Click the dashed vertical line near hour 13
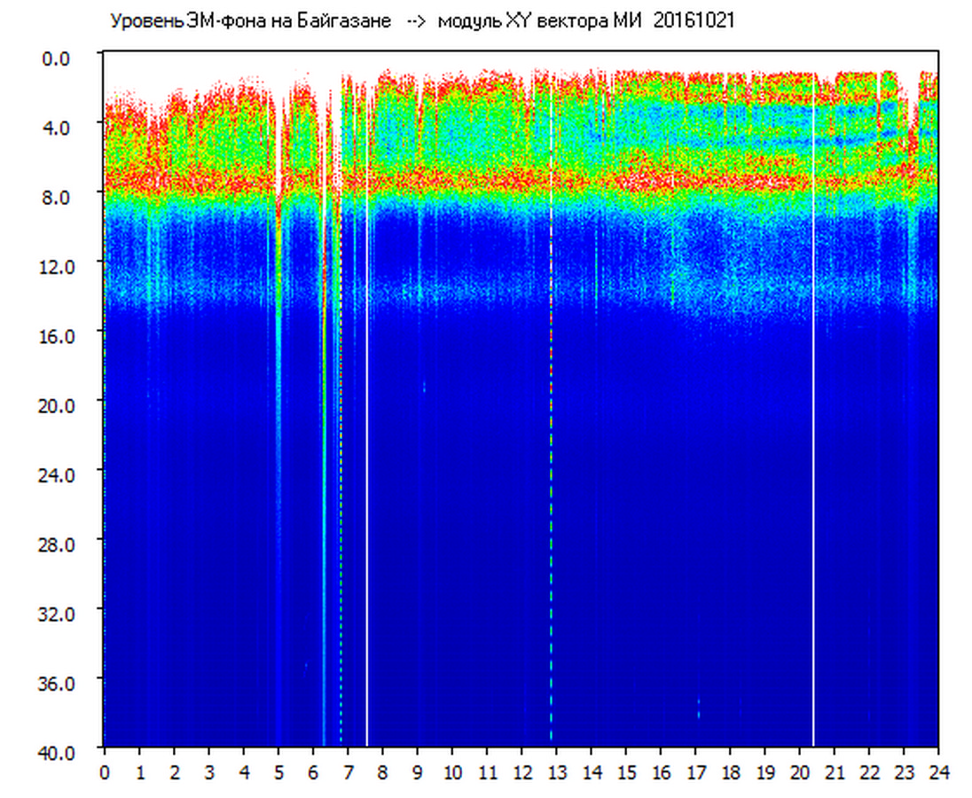The image size is (972, 798). pos(551,443)
